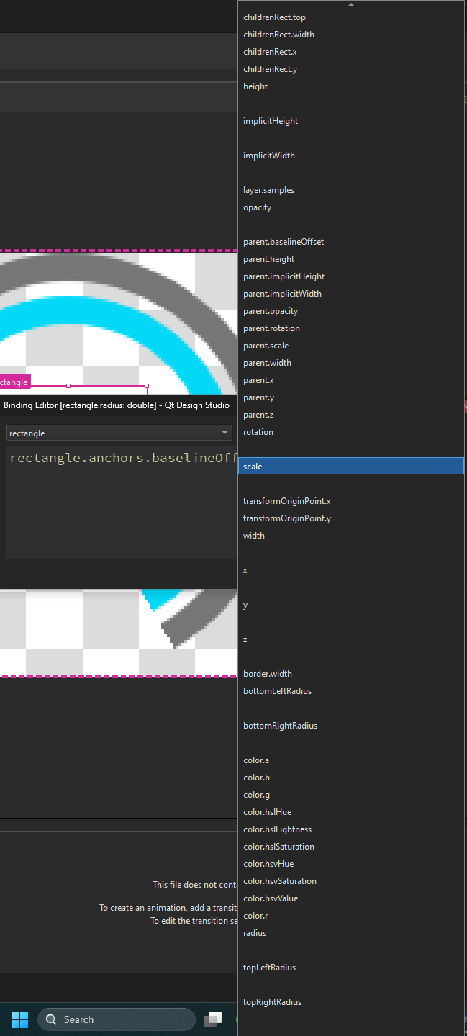
Task: Pick the radius property entry
Action: click(x=255, y=933)
